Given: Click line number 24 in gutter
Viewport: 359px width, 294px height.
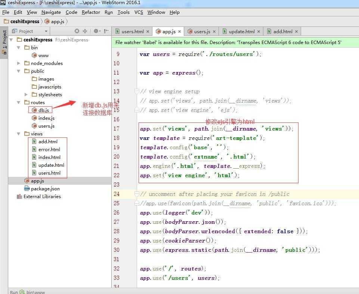Looking at the screenshot, I should point(117,194).
